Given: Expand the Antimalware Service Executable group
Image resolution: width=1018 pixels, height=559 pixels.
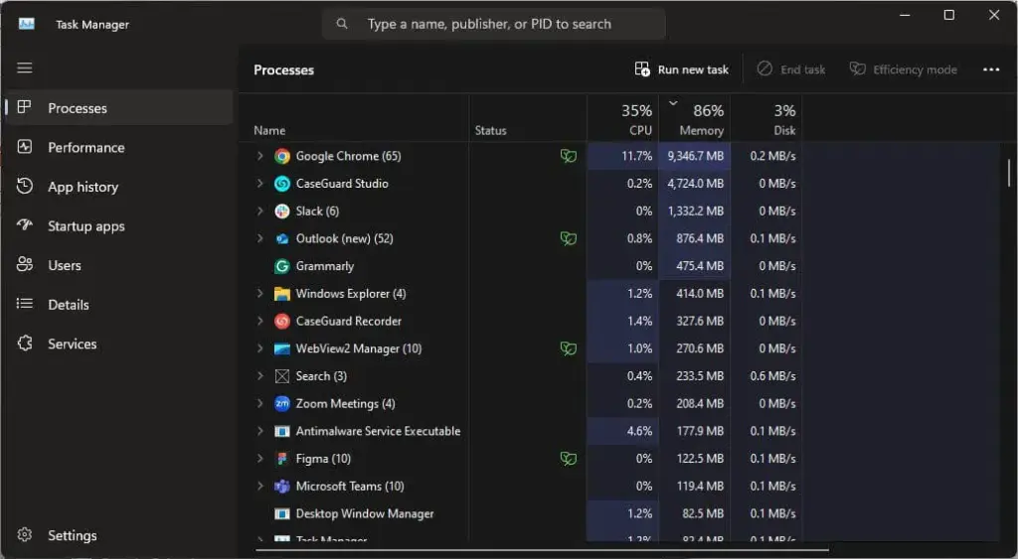Looking at the screenshot, I should click(x=259, y=431).
